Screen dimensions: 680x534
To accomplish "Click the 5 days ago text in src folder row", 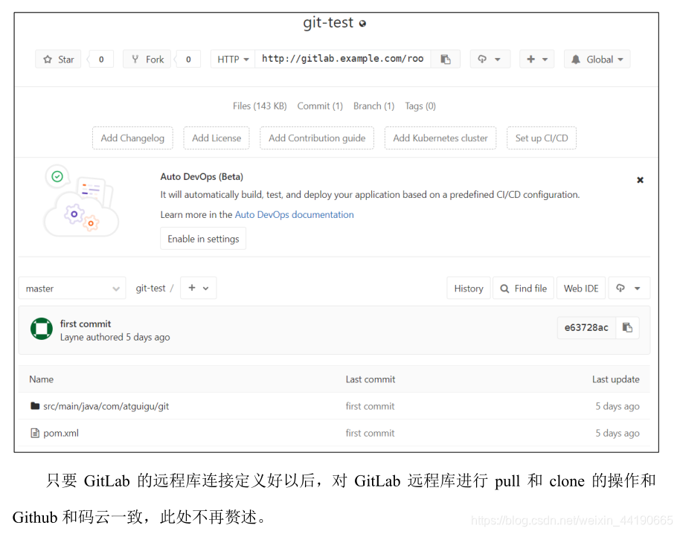I will click(x=617, y=407).
